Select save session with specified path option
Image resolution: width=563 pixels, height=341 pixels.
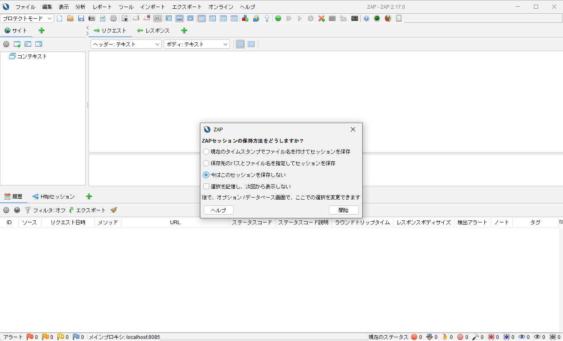pos(269,163)
